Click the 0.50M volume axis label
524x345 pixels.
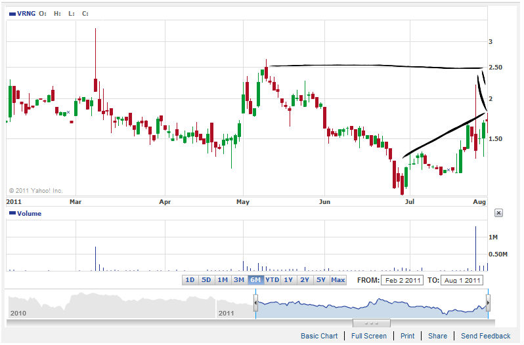[x=498, y=254]
